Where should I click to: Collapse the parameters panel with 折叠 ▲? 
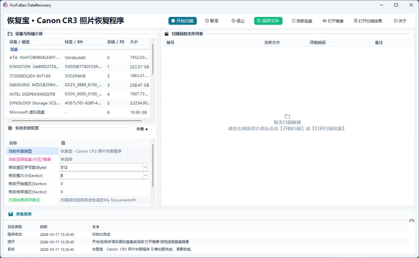click(x=142, y=129)
